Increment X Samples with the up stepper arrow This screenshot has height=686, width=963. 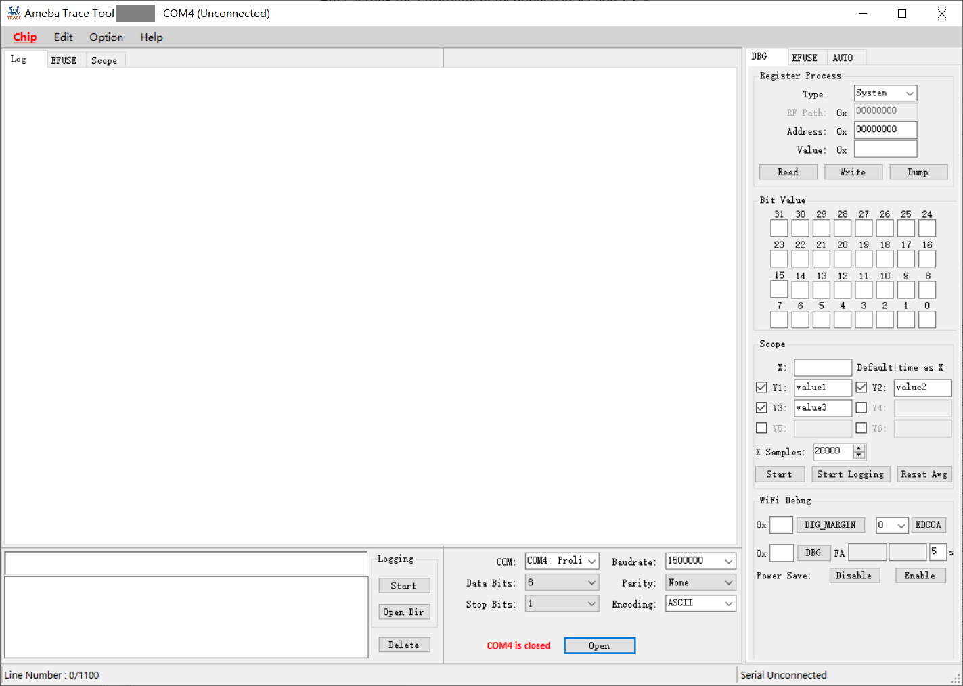pos(858,448)
